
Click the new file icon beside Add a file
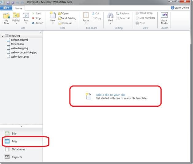89,96
